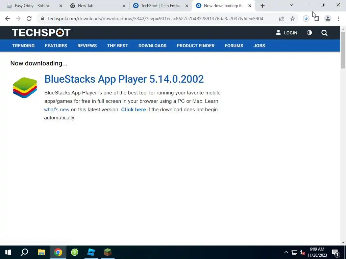Reload the page with the refresh icon
This screenshot has height=259, width=346.
point(29,19)
